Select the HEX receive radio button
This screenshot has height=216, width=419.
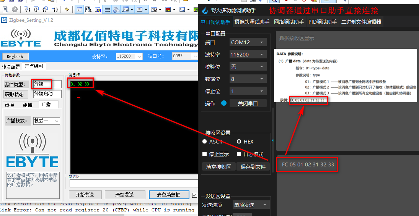pyautogui.click(x=239, y=141)
